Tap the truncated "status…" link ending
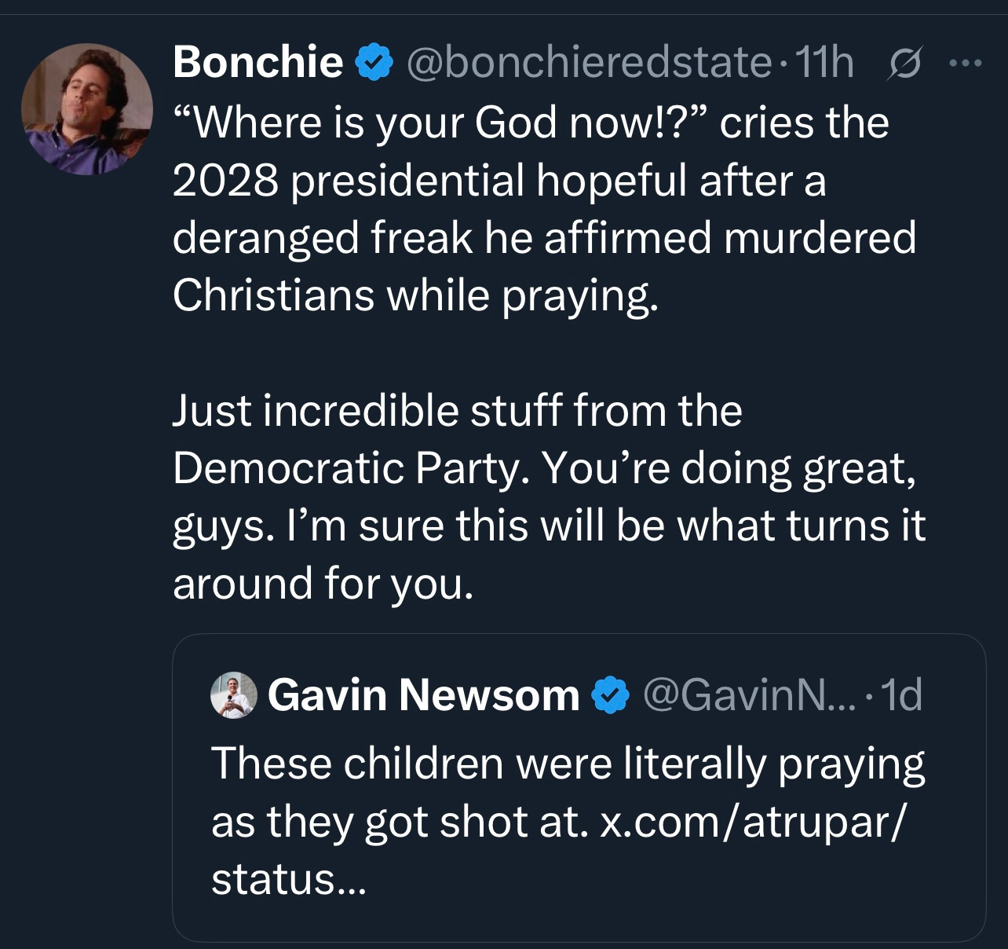This screenshot has height=949, width=1008. 288,879
